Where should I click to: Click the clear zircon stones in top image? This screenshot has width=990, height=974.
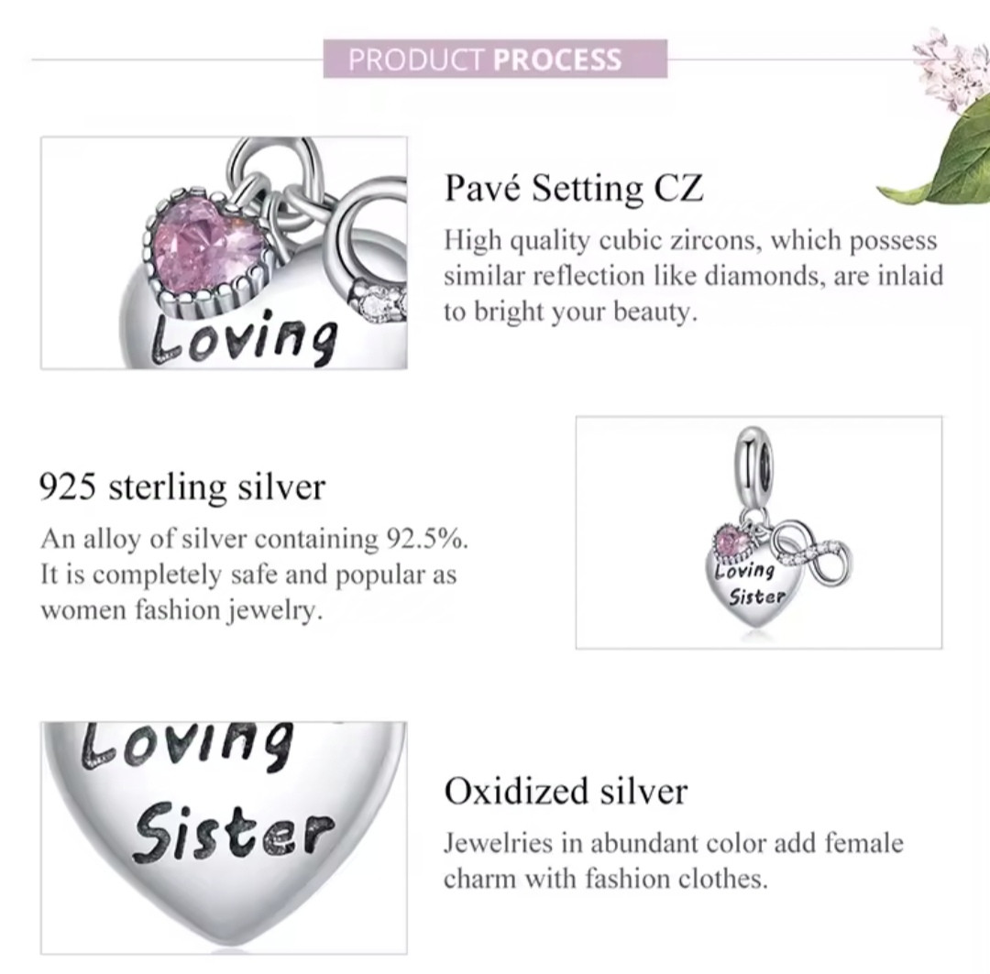pyautogui.click(x=380, y=301)
